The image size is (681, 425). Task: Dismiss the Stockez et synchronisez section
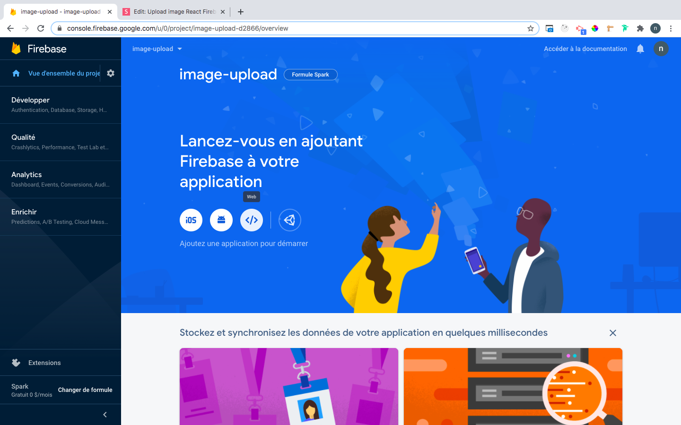pos(613,333)
